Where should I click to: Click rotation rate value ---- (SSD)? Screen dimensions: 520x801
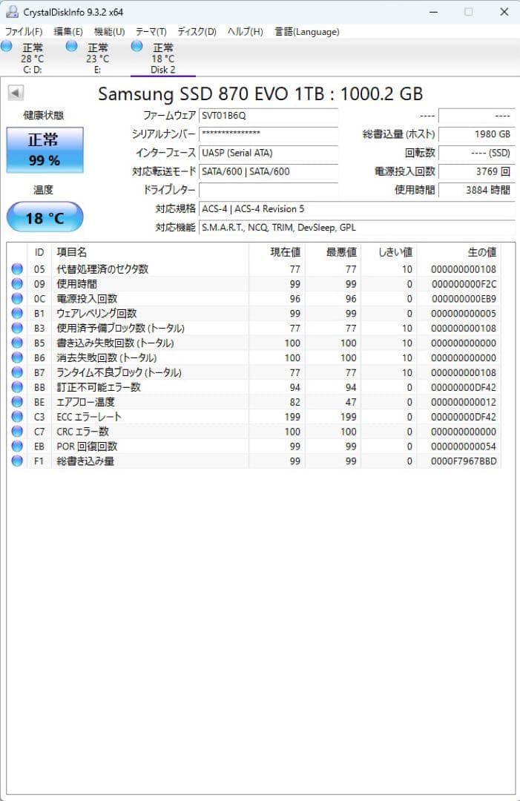476,153
